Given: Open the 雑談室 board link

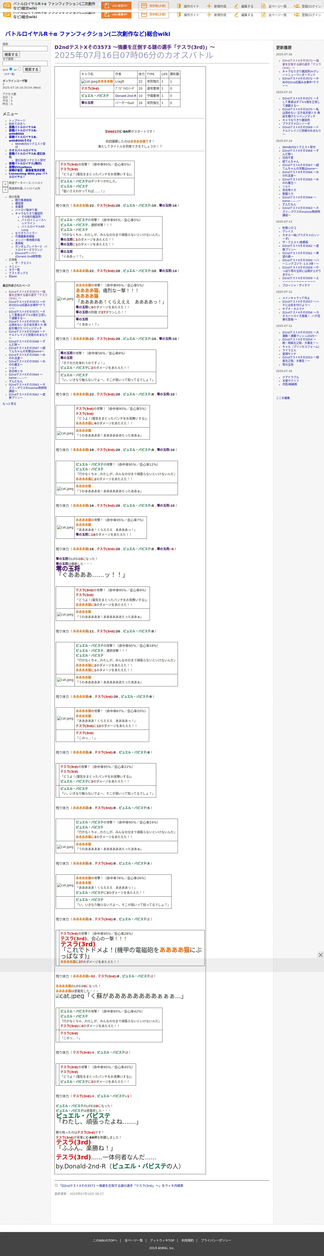Looking at the screenshot, I should coord(19,203).
